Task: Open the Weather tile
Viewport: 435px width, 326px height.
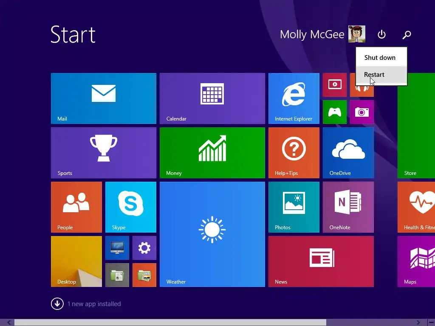Action: (212, 234)
